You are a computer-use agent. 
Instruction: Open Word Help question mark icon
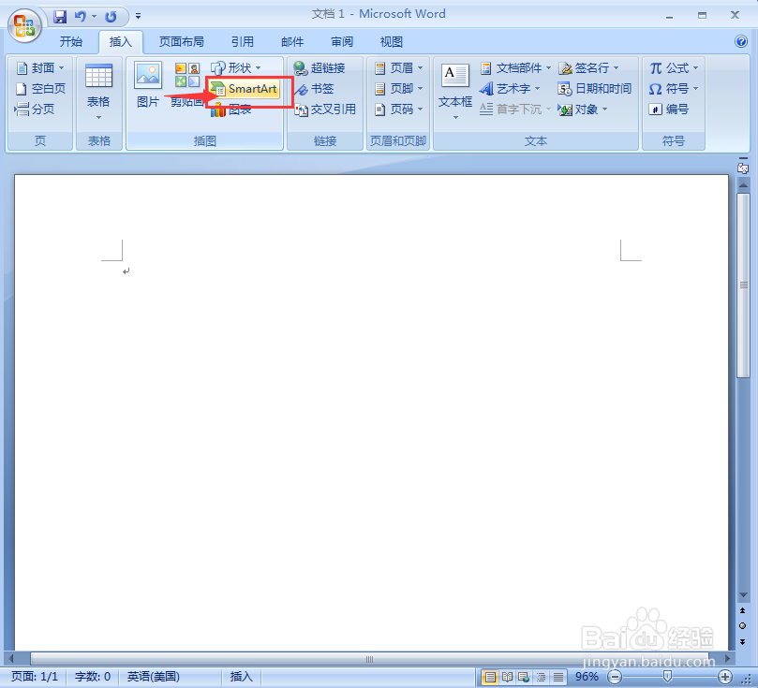[x=740, y=41]
